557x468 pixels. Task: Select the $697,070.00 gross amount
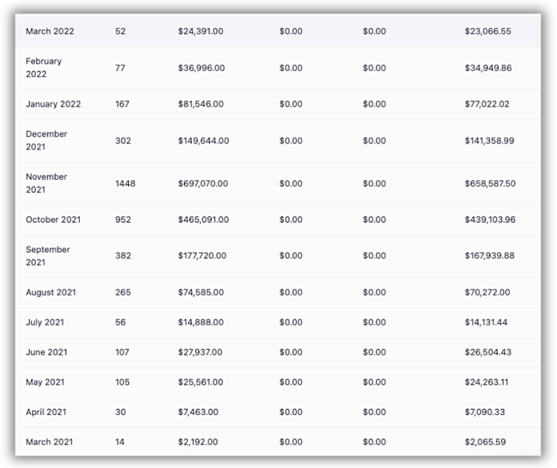coord(203,183)
